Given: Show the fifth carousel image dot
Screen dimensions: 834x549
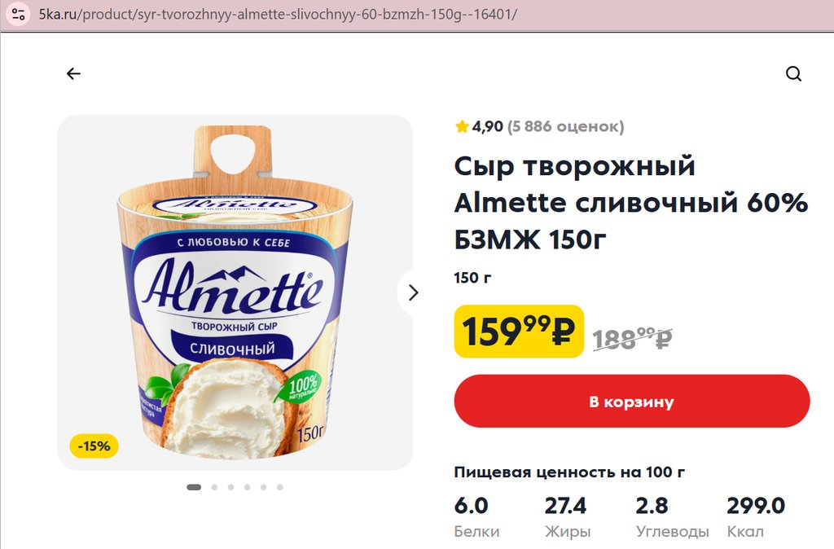Looking at the screenshot, I should (x=263, y=487).
